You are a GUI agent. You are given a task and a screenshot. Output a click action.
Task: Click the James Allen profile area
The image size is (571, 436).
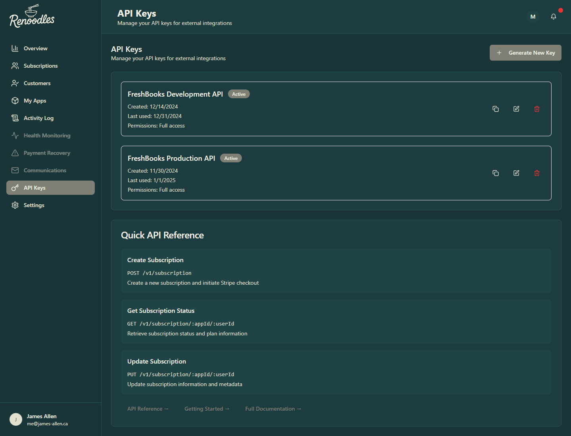[x=41, y=419]
